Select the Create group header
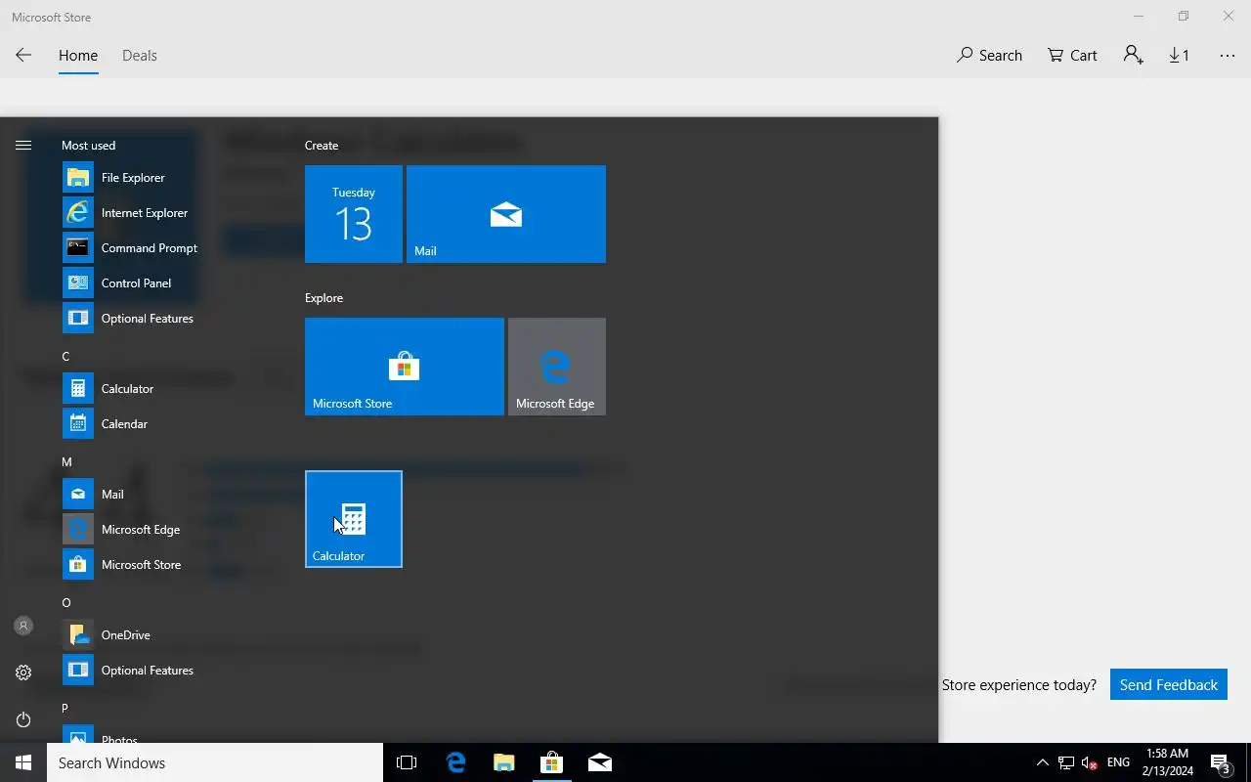The image size is (1251, 782). coord(322,146)
